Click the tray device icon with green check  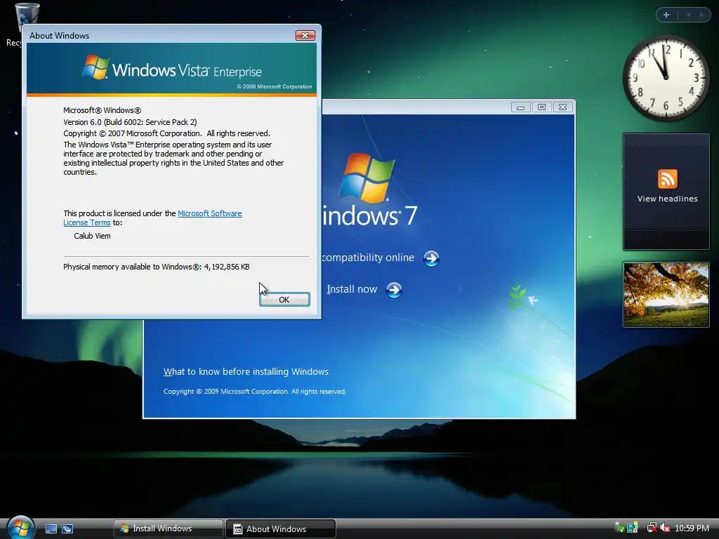click(x=619, y=528)
